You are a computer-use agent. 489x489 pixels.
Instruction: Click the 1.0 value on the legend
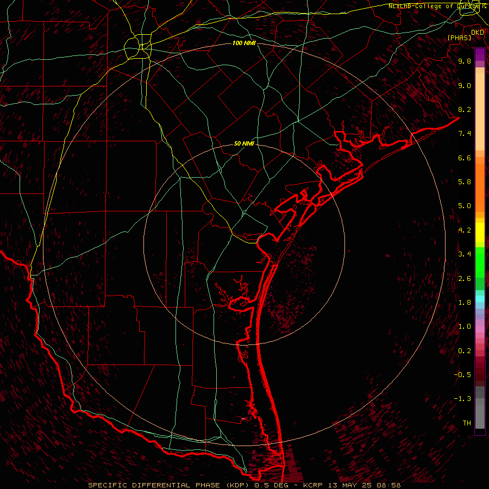coord(465,327)
